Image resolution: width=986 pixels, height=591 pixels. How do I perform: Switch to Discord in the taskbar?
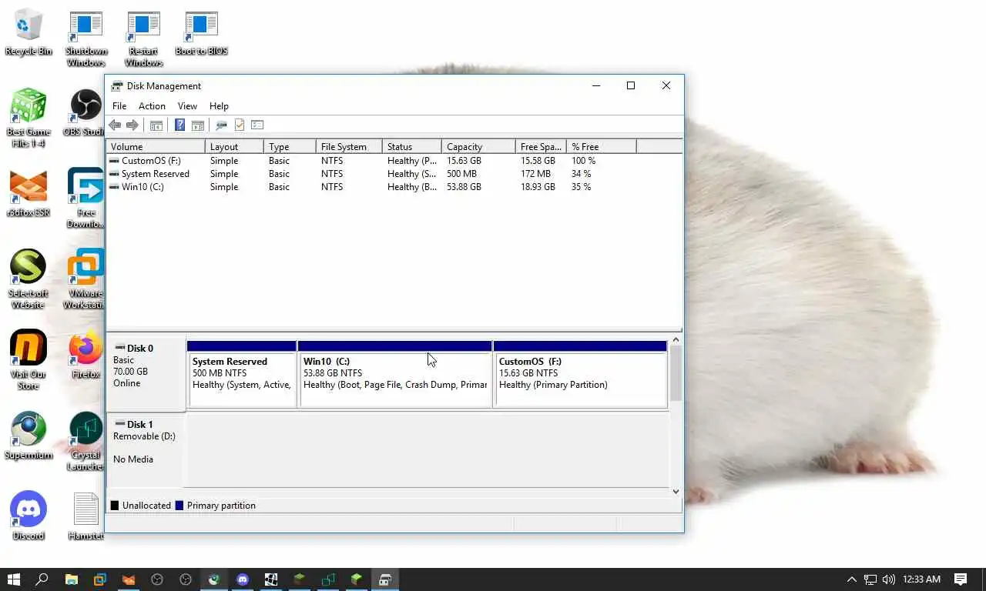(x=243, y=579)
